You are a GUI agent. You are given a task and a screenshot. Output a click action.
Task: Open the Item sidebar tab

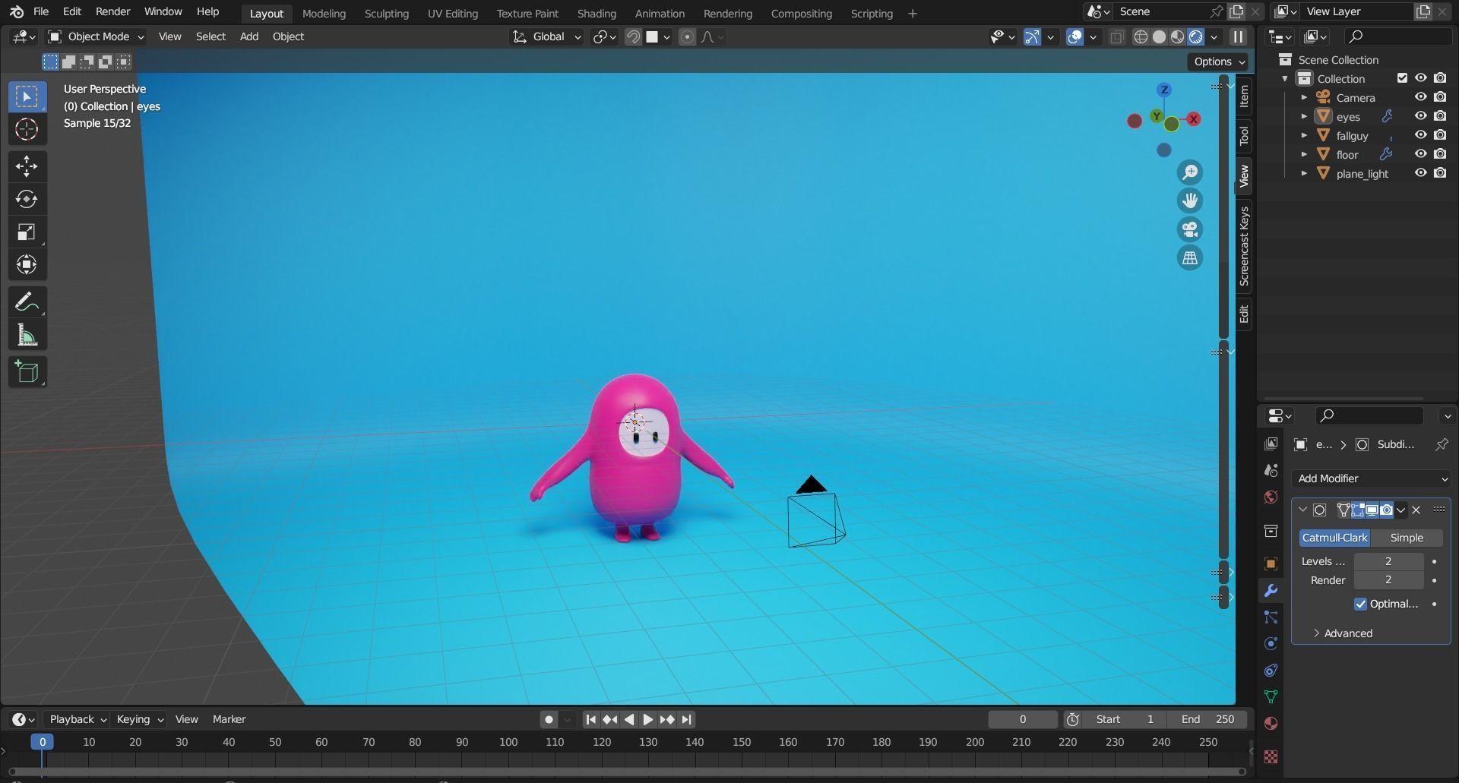(1244, 96)
